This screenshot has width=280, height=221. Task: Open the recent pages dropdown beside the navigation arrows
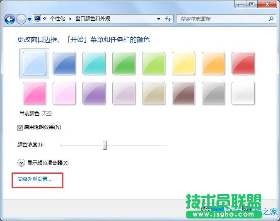30,19
